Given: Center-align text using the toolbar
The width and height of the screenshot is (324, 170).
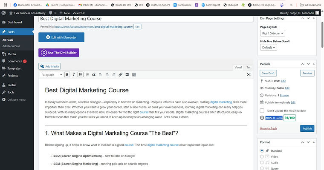Looking at the screenshot, I should [107, 75].
